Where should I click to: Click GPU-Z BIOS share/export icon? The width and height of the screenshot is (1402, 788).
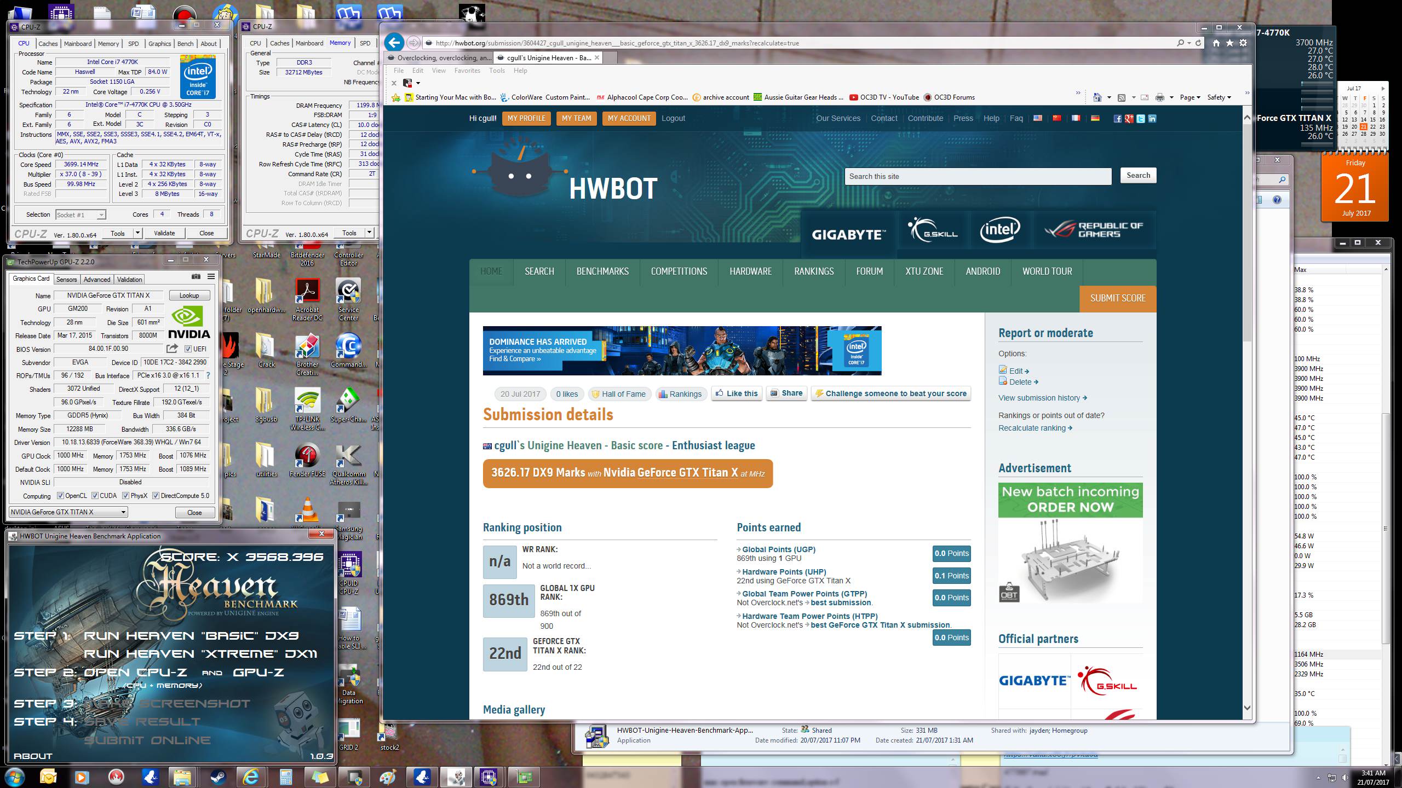click(x=172, y=349)
